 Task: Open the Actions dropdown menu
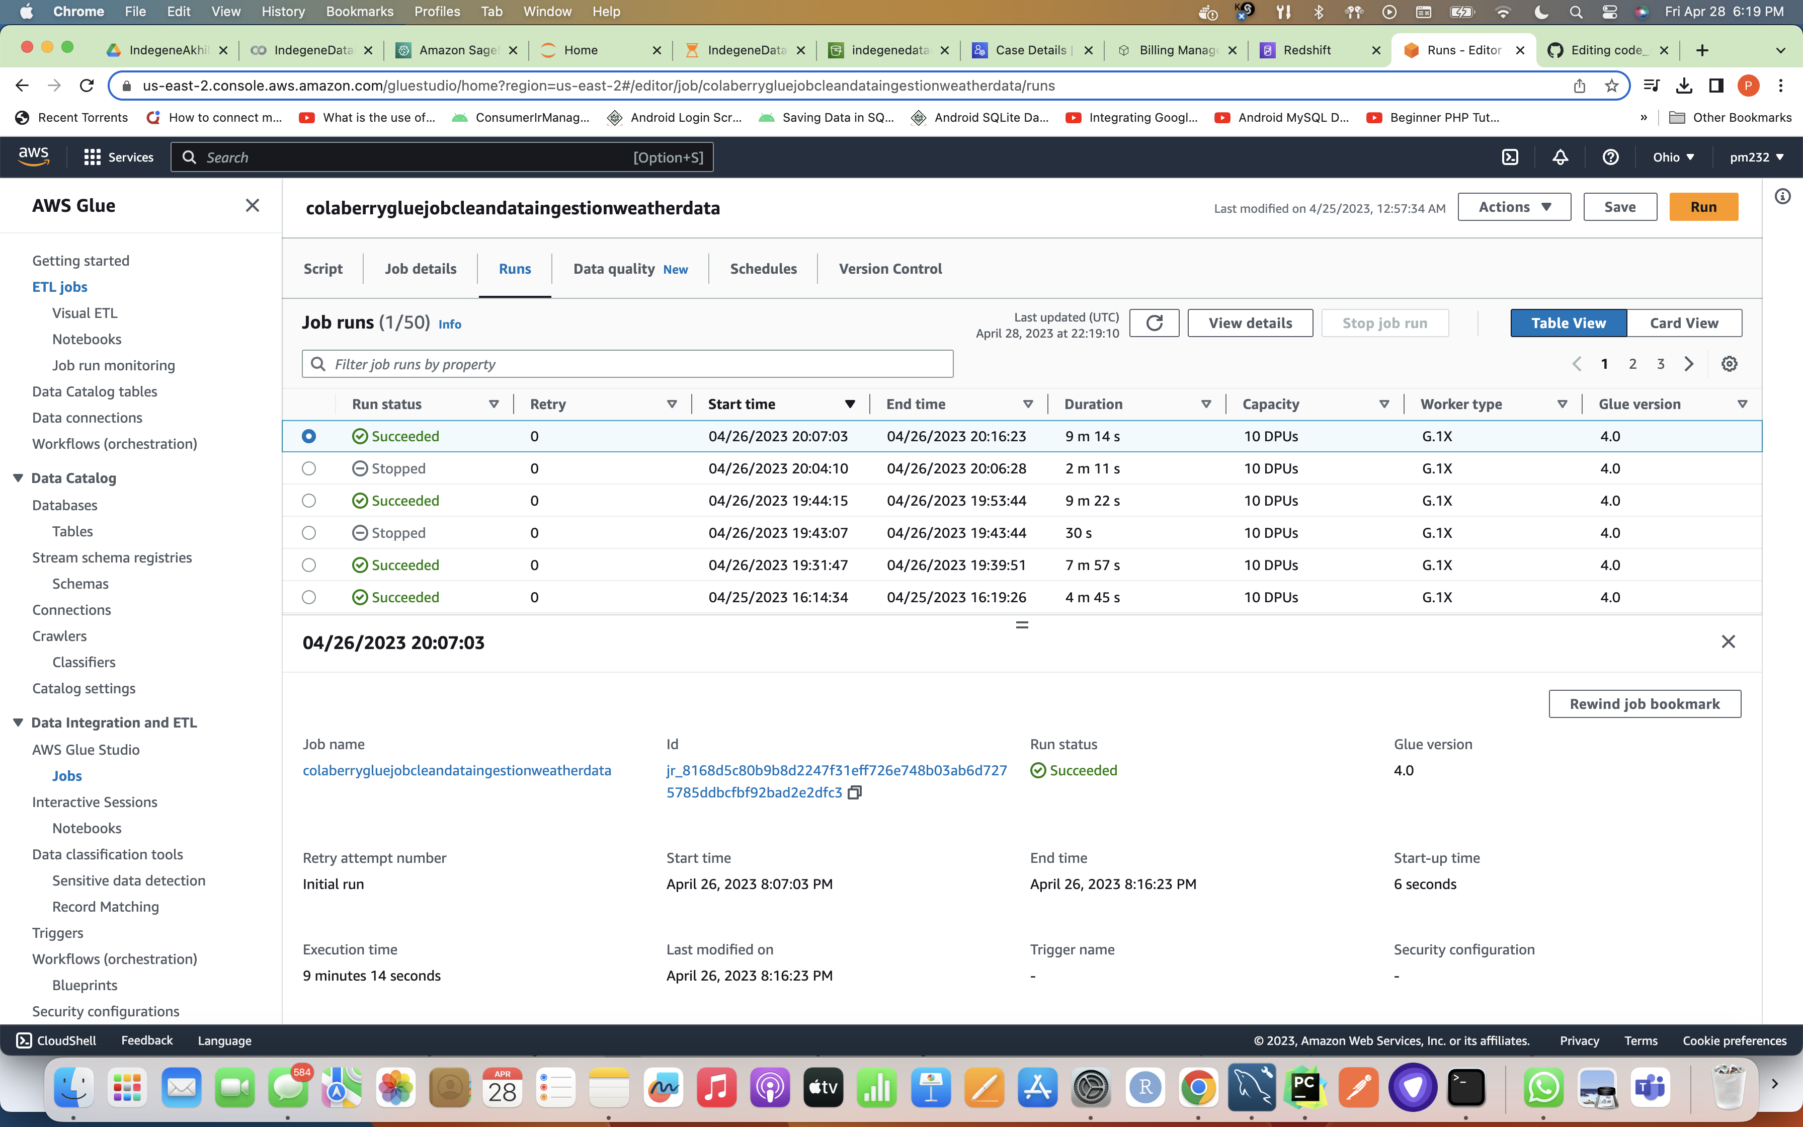1514,207
